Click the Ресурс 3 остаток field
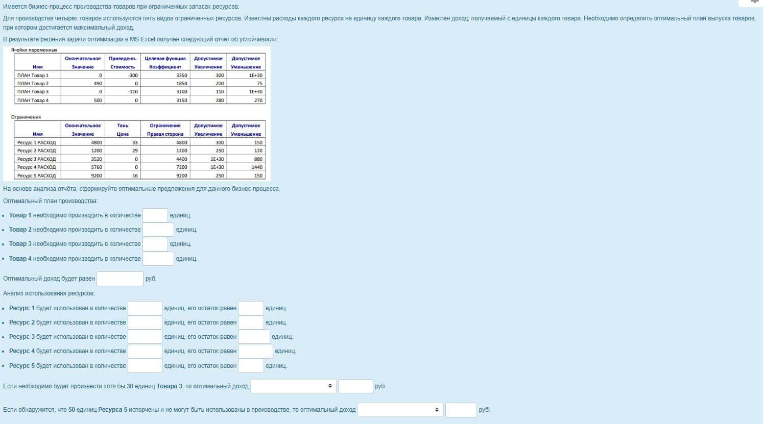 (x=254, y=337)
